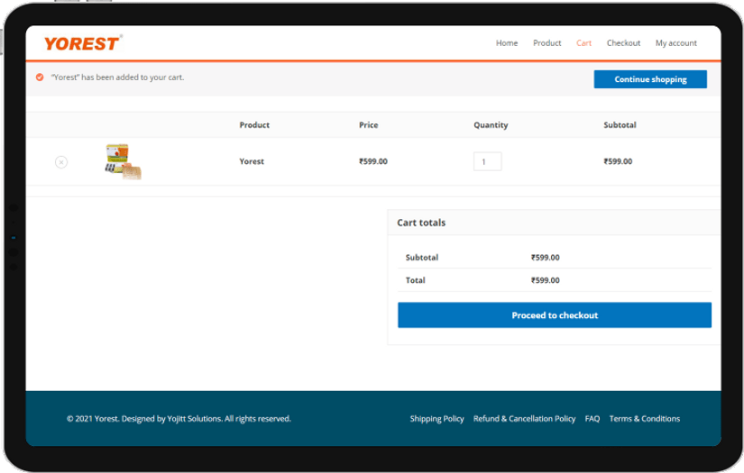This screenshot has width=744, height=473.
Task: Click the quantity input field
Action: point(487,161)
